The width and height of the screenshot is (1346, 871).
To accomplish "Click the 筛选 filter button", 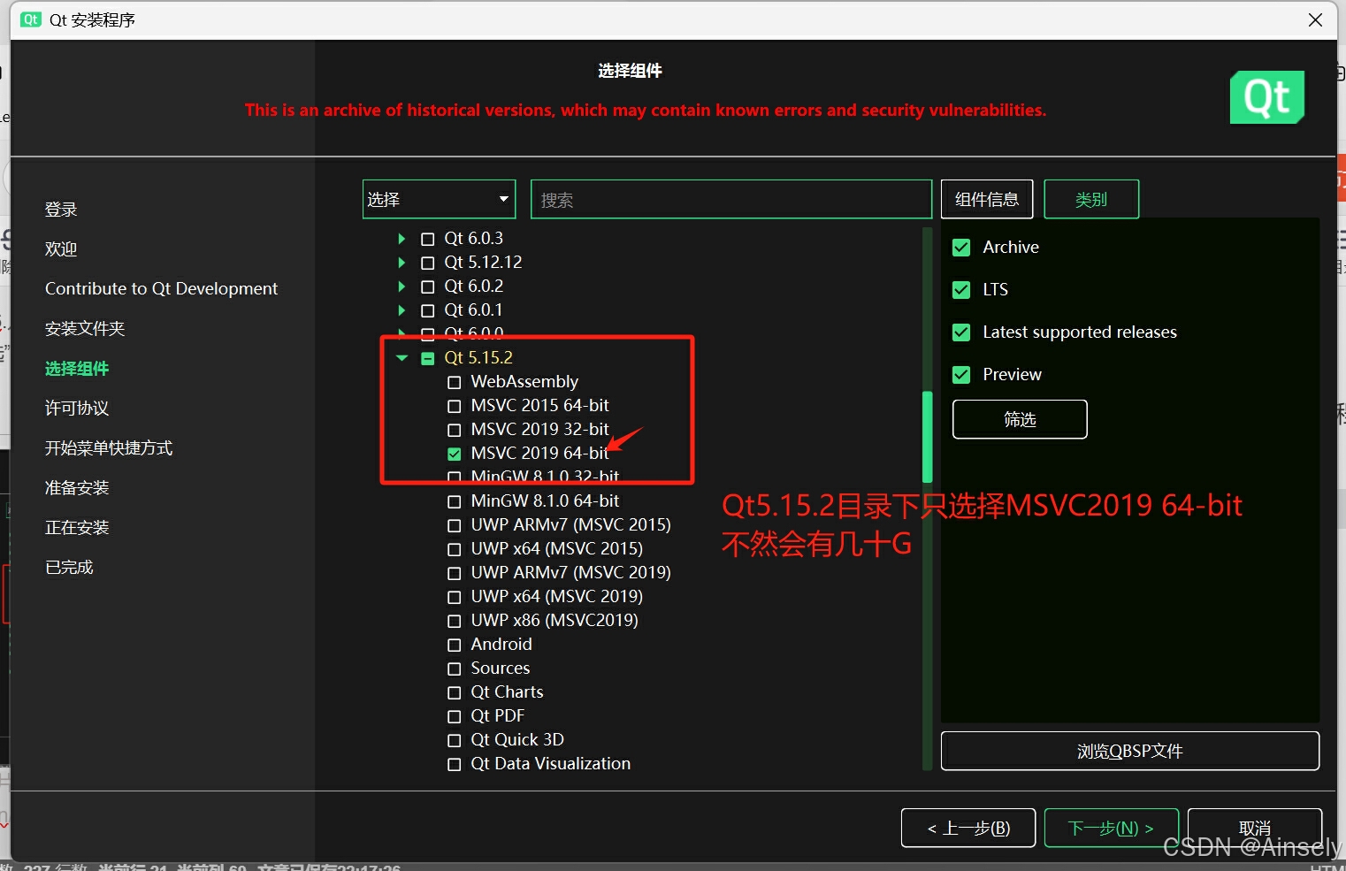I will pyautogui.click(x=1020, y=419).
